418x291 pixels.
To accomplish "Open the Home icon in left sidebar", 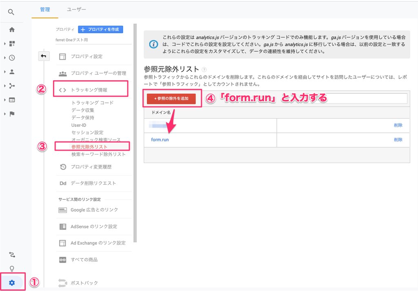I will coord(12,30).
